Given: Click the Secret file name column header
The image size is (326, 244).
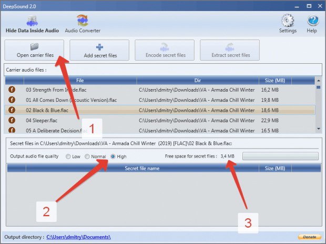Looking at the screenshot, I should click(142, 168).
